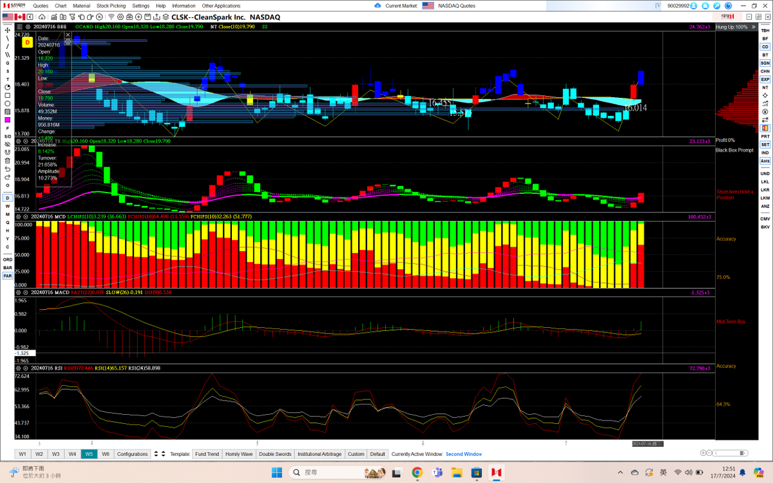Click the bar chart icon in toolbar

[54, 17]
